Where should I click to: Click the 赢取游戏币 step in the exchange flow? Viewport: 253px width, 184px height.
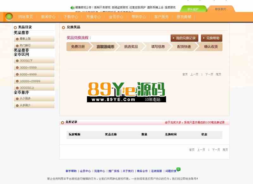coord(105,47)
